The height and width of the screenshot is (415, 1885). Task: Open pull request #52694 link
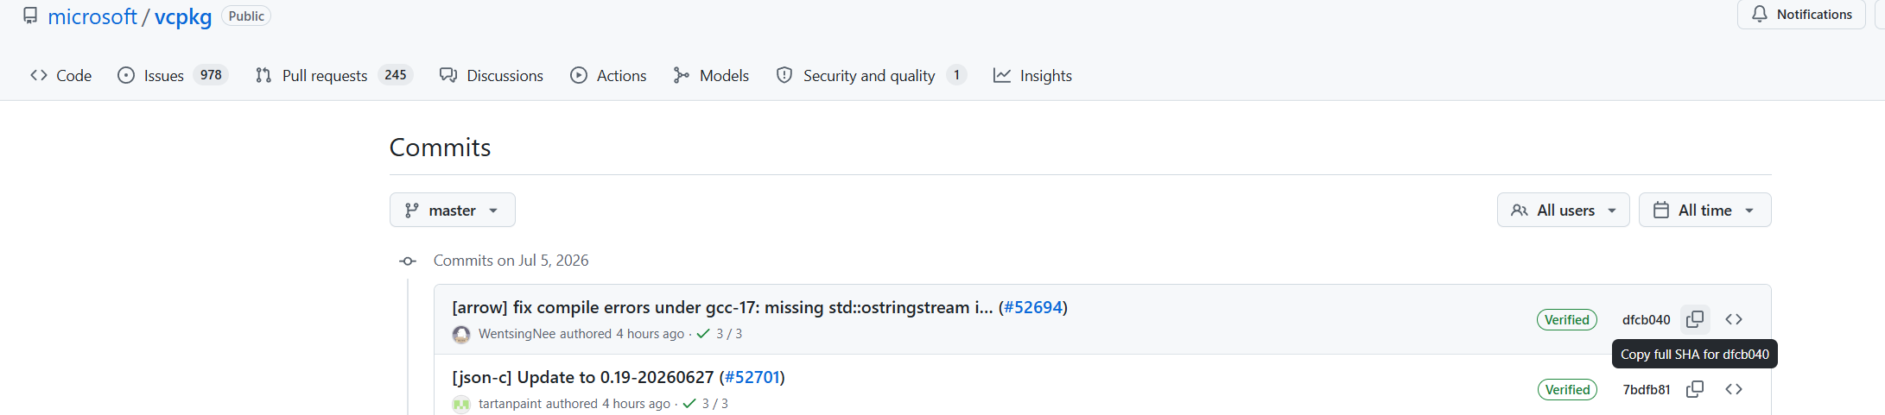[1033, 307]
